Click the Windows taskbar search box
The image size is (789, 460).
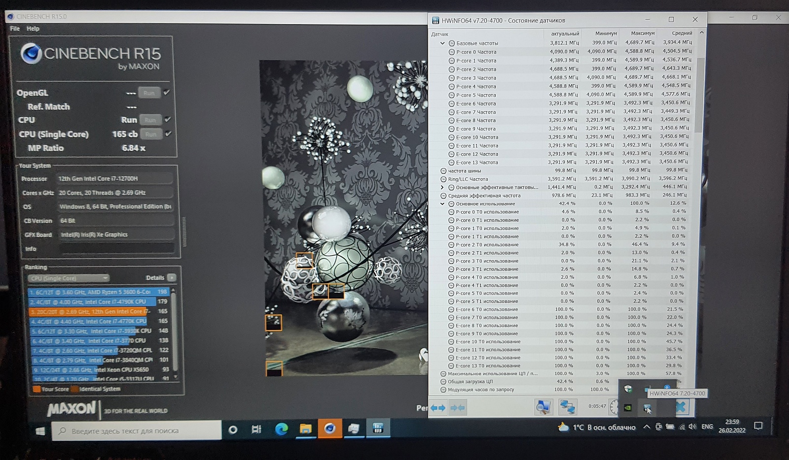point(137,431)
